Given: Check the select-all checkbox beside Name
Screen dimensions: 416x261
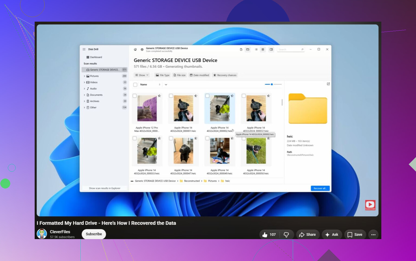Looking at the screenshot, I should 135,85.
